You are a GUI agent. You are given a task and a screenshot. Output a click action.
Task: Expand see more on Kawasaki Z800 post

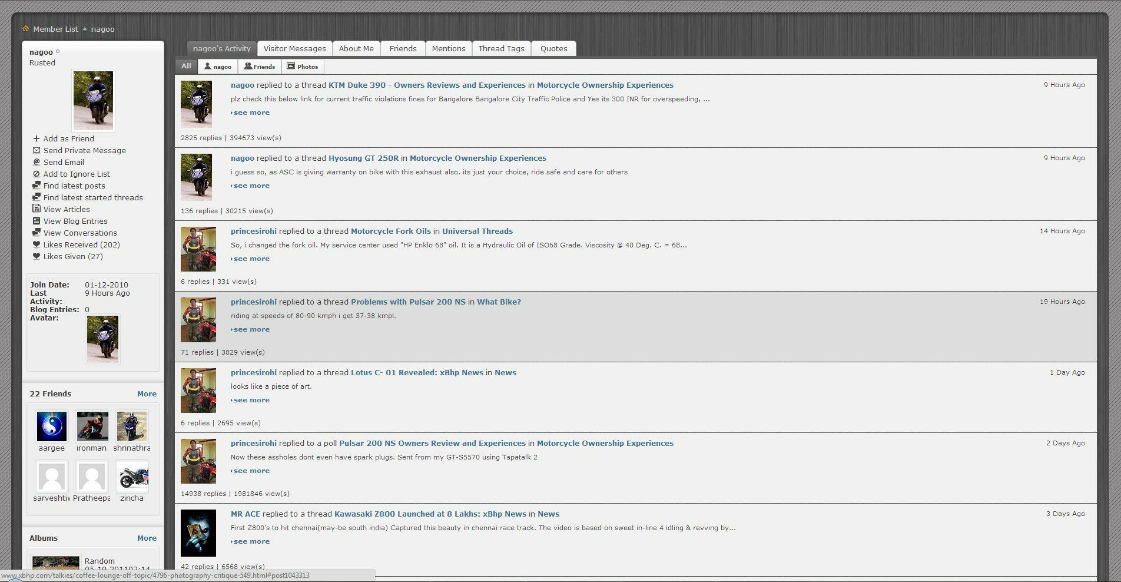point(250,541)
